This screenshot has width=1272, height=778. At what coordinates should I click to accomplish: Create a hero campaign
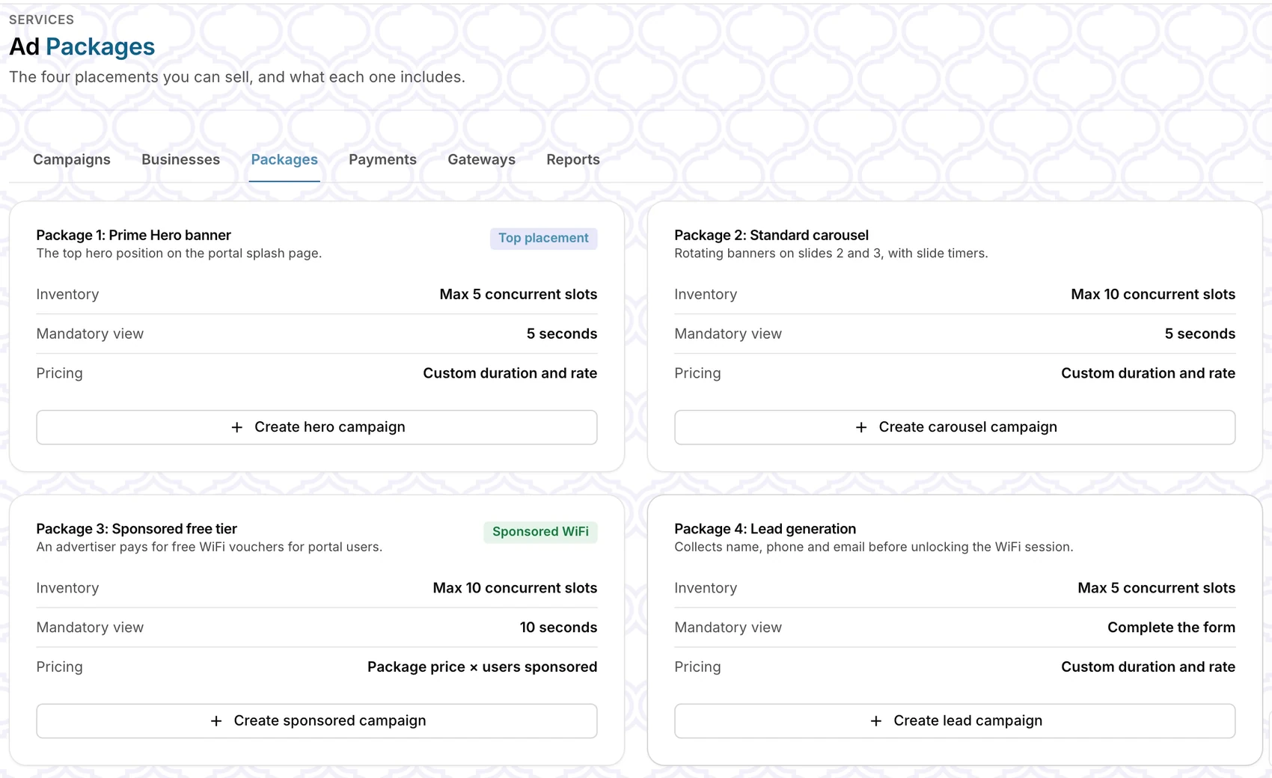point(317,427)
